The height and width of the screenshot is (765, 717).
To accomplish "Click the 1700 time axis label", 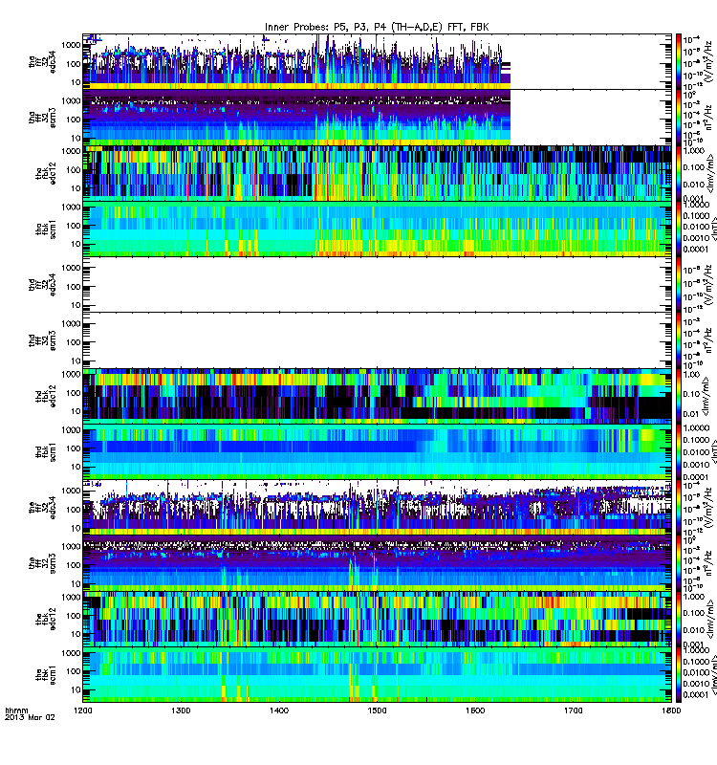I will (573, 710).
